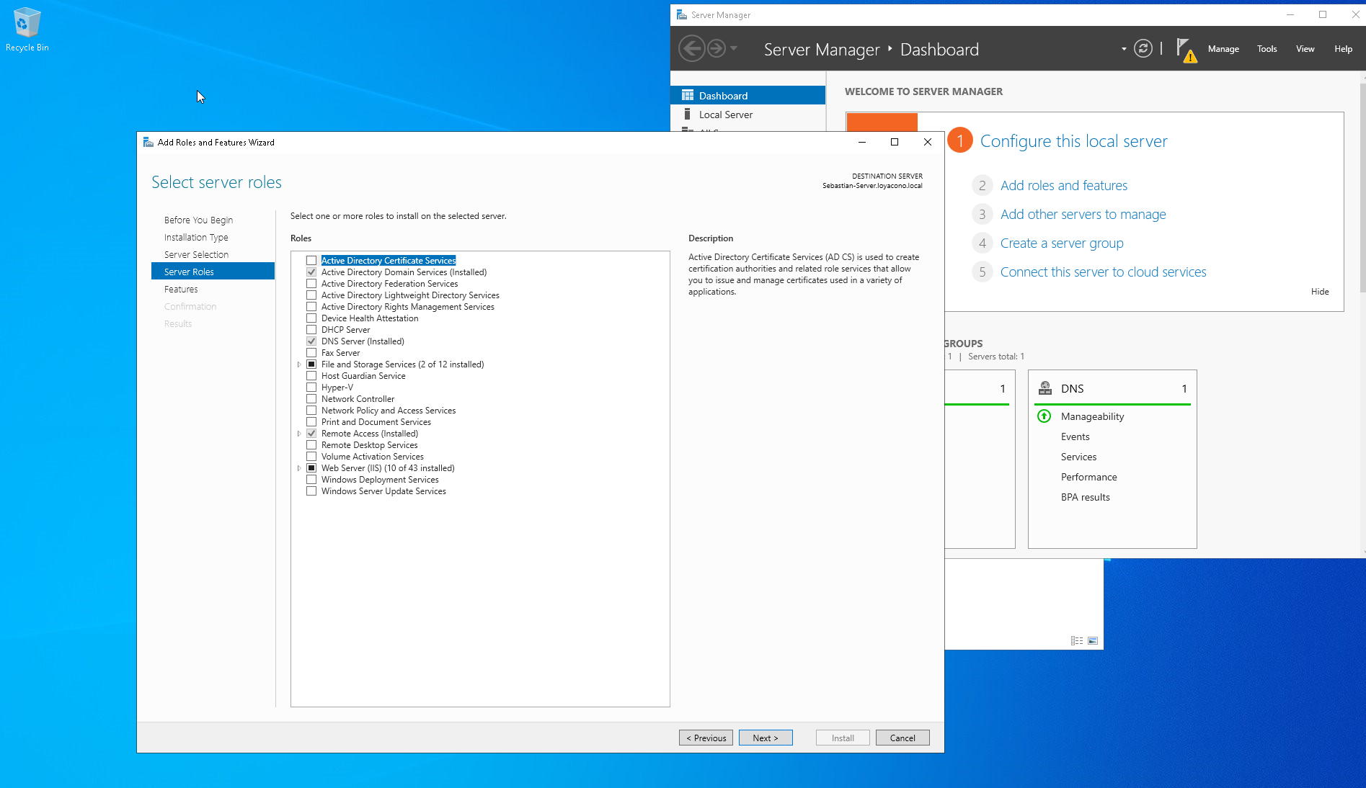Open the Tools menu
The image size is (1366, 788).
(1267, 49)
